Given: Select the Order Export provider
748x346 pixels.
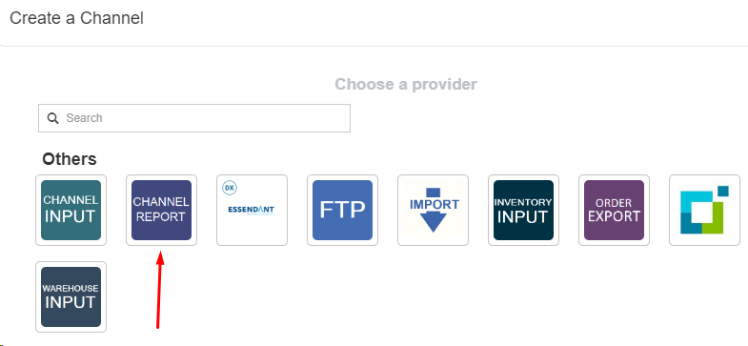Looking at the screenshot, I should point(614,210).
